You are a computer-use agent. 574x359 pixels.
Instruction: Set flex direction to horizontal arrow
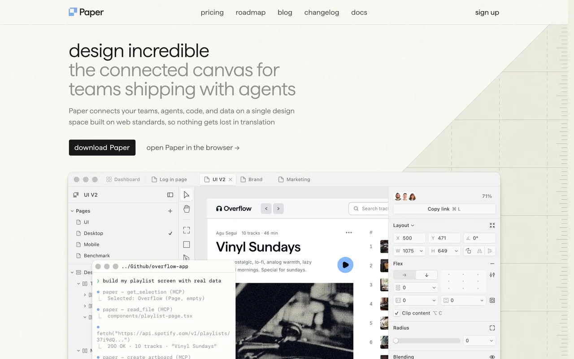404,275
